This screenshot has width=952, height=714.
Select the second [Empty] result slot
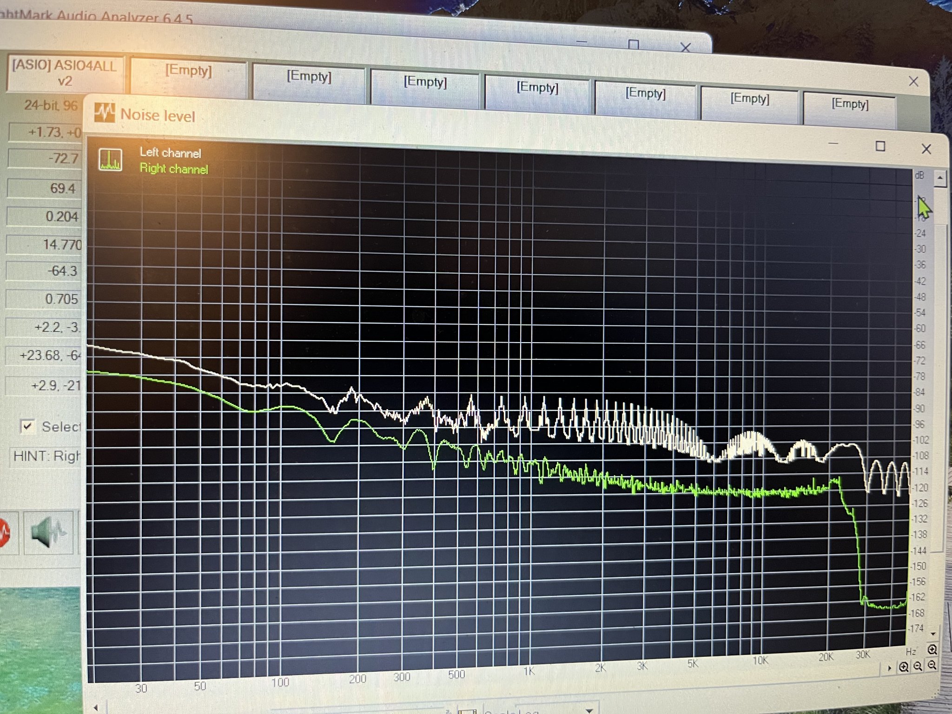pos(309,82)
